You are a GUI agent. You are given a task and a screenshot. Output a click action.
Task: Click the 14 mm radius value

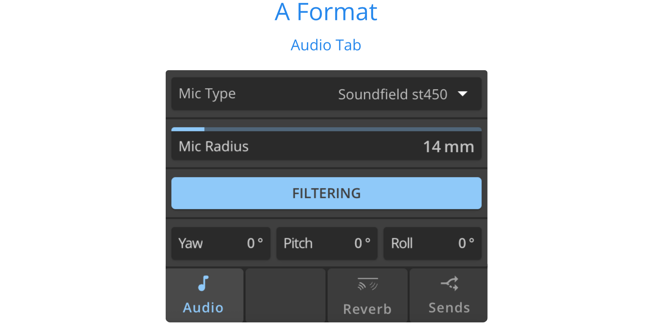[x=449, y=147]
